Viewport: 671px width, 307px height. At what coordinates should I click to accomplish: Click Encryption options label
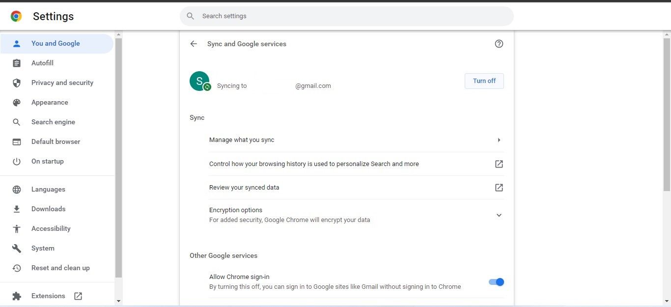[x=236, y=210]
